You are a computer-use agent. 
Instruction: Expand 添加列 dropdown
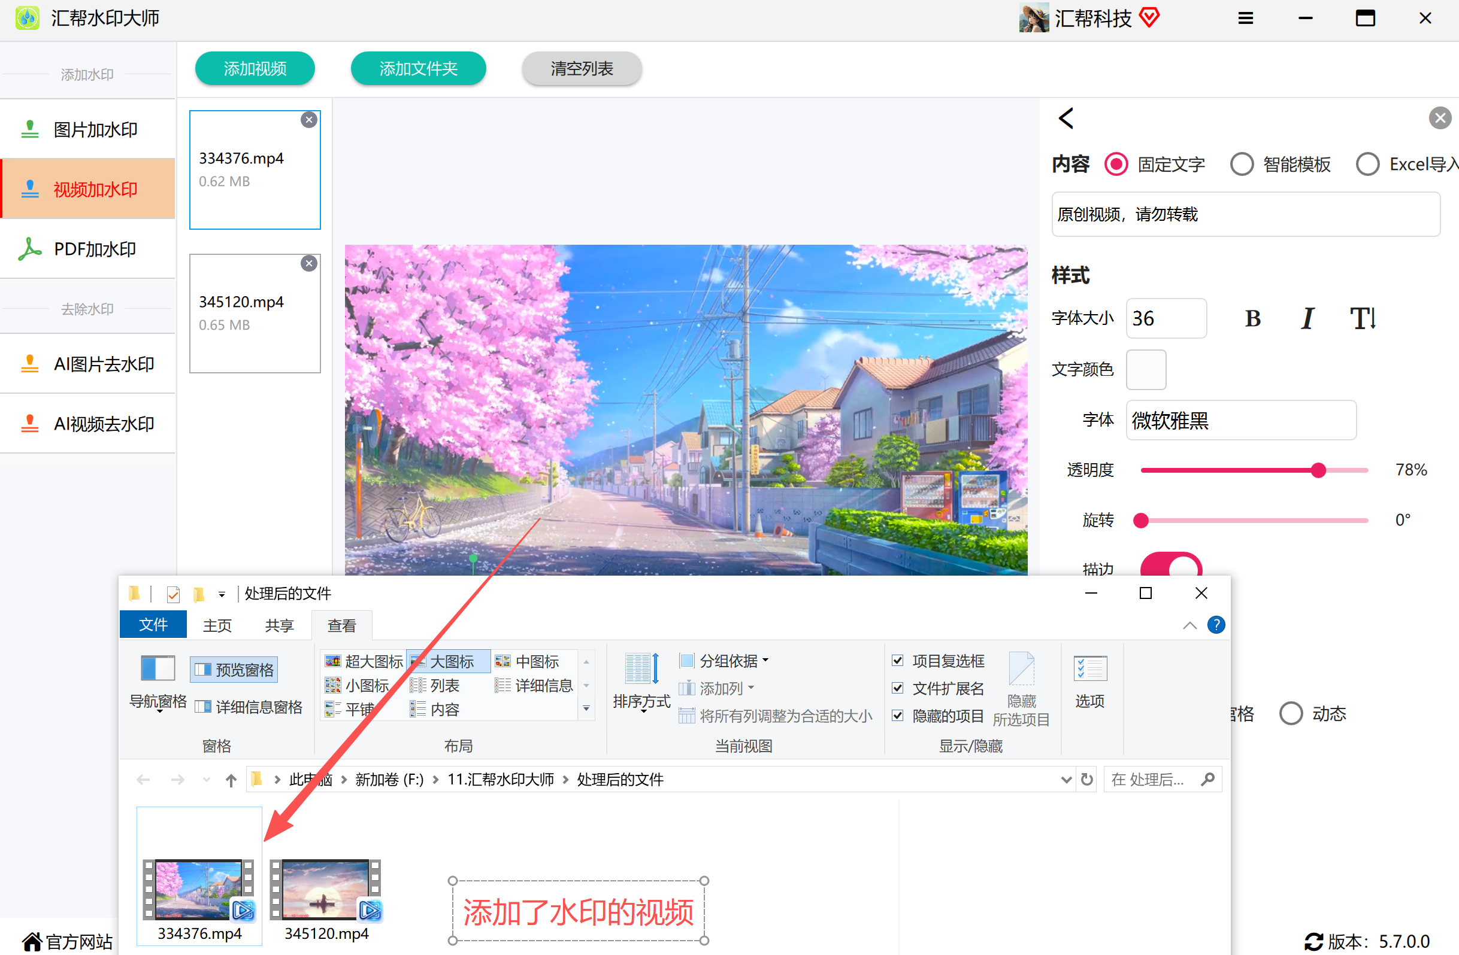coord(716,688)
